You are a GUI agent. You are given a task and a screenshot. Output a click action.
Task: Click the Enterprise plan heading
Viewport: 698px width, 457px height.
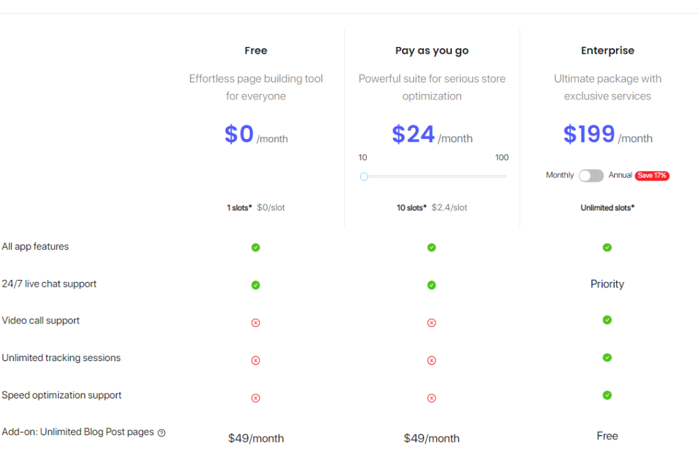click(x=607, y=50)
